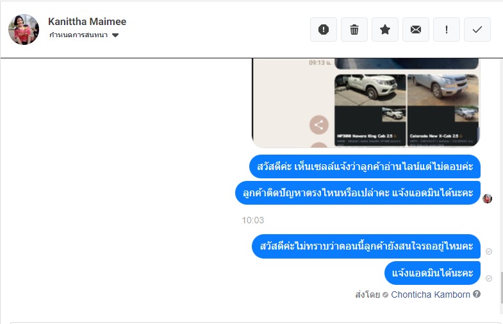
Task: Click the conversation scrollbar thumb
Action: [x=501, y=287]
